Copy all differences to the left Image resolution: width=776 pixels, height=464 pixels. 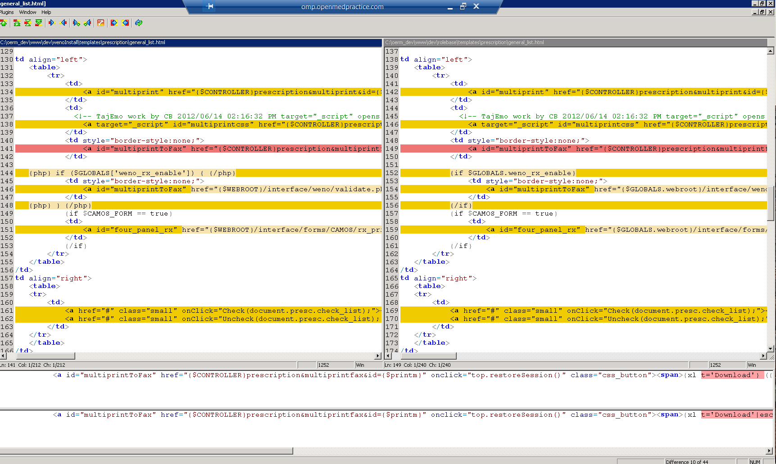pos(126,23)
